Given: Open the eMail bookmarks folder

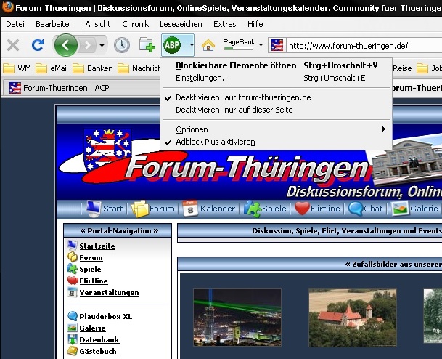Looking at the screenshot, I should (x=52, y=68).
